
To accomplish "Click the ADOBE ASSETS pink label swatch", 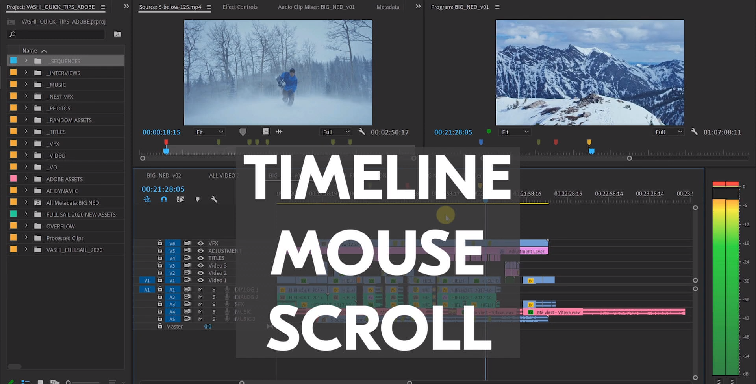I will point(13,178).
